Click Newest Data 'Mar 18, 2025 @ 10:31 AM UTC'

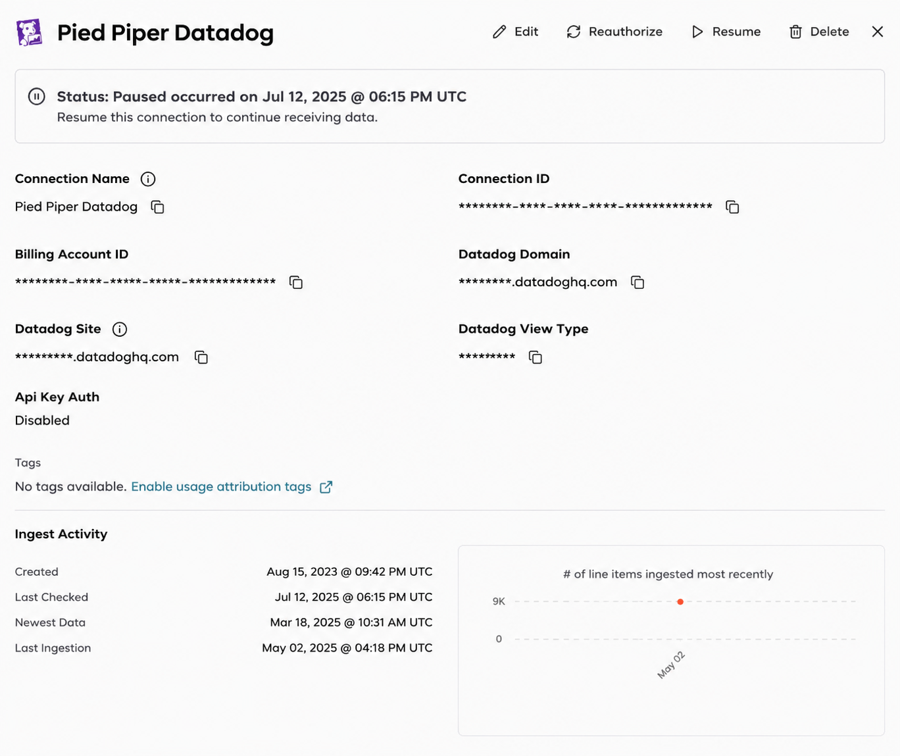pos(351,622)
